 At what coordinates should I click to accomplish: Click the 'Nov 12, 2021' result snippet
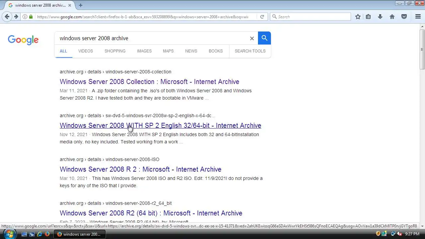click(x=159, y=138)
